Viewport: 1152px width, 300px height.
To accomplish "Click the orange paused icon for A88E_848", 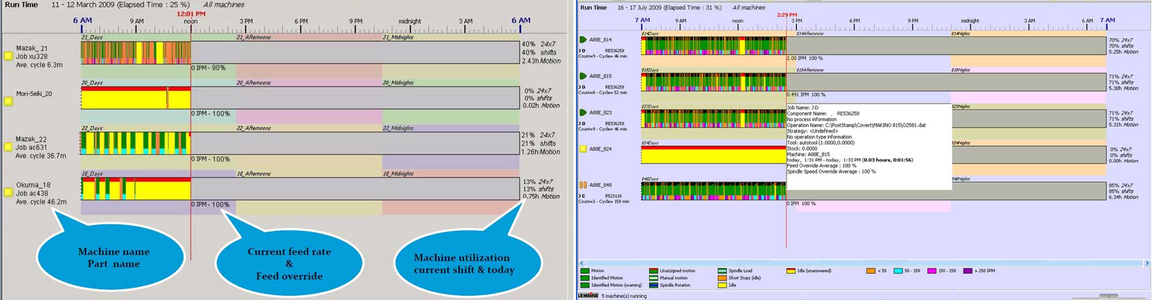I will pos(583,185).
